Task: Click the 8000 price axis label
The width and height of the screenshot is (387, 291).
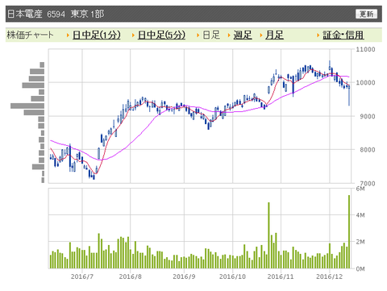Action: [x=368, y=150]
